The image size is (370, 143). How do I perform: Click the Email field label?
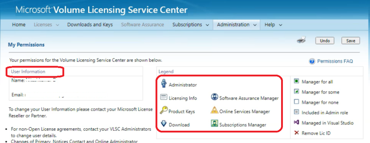click(x=17, y=95)
